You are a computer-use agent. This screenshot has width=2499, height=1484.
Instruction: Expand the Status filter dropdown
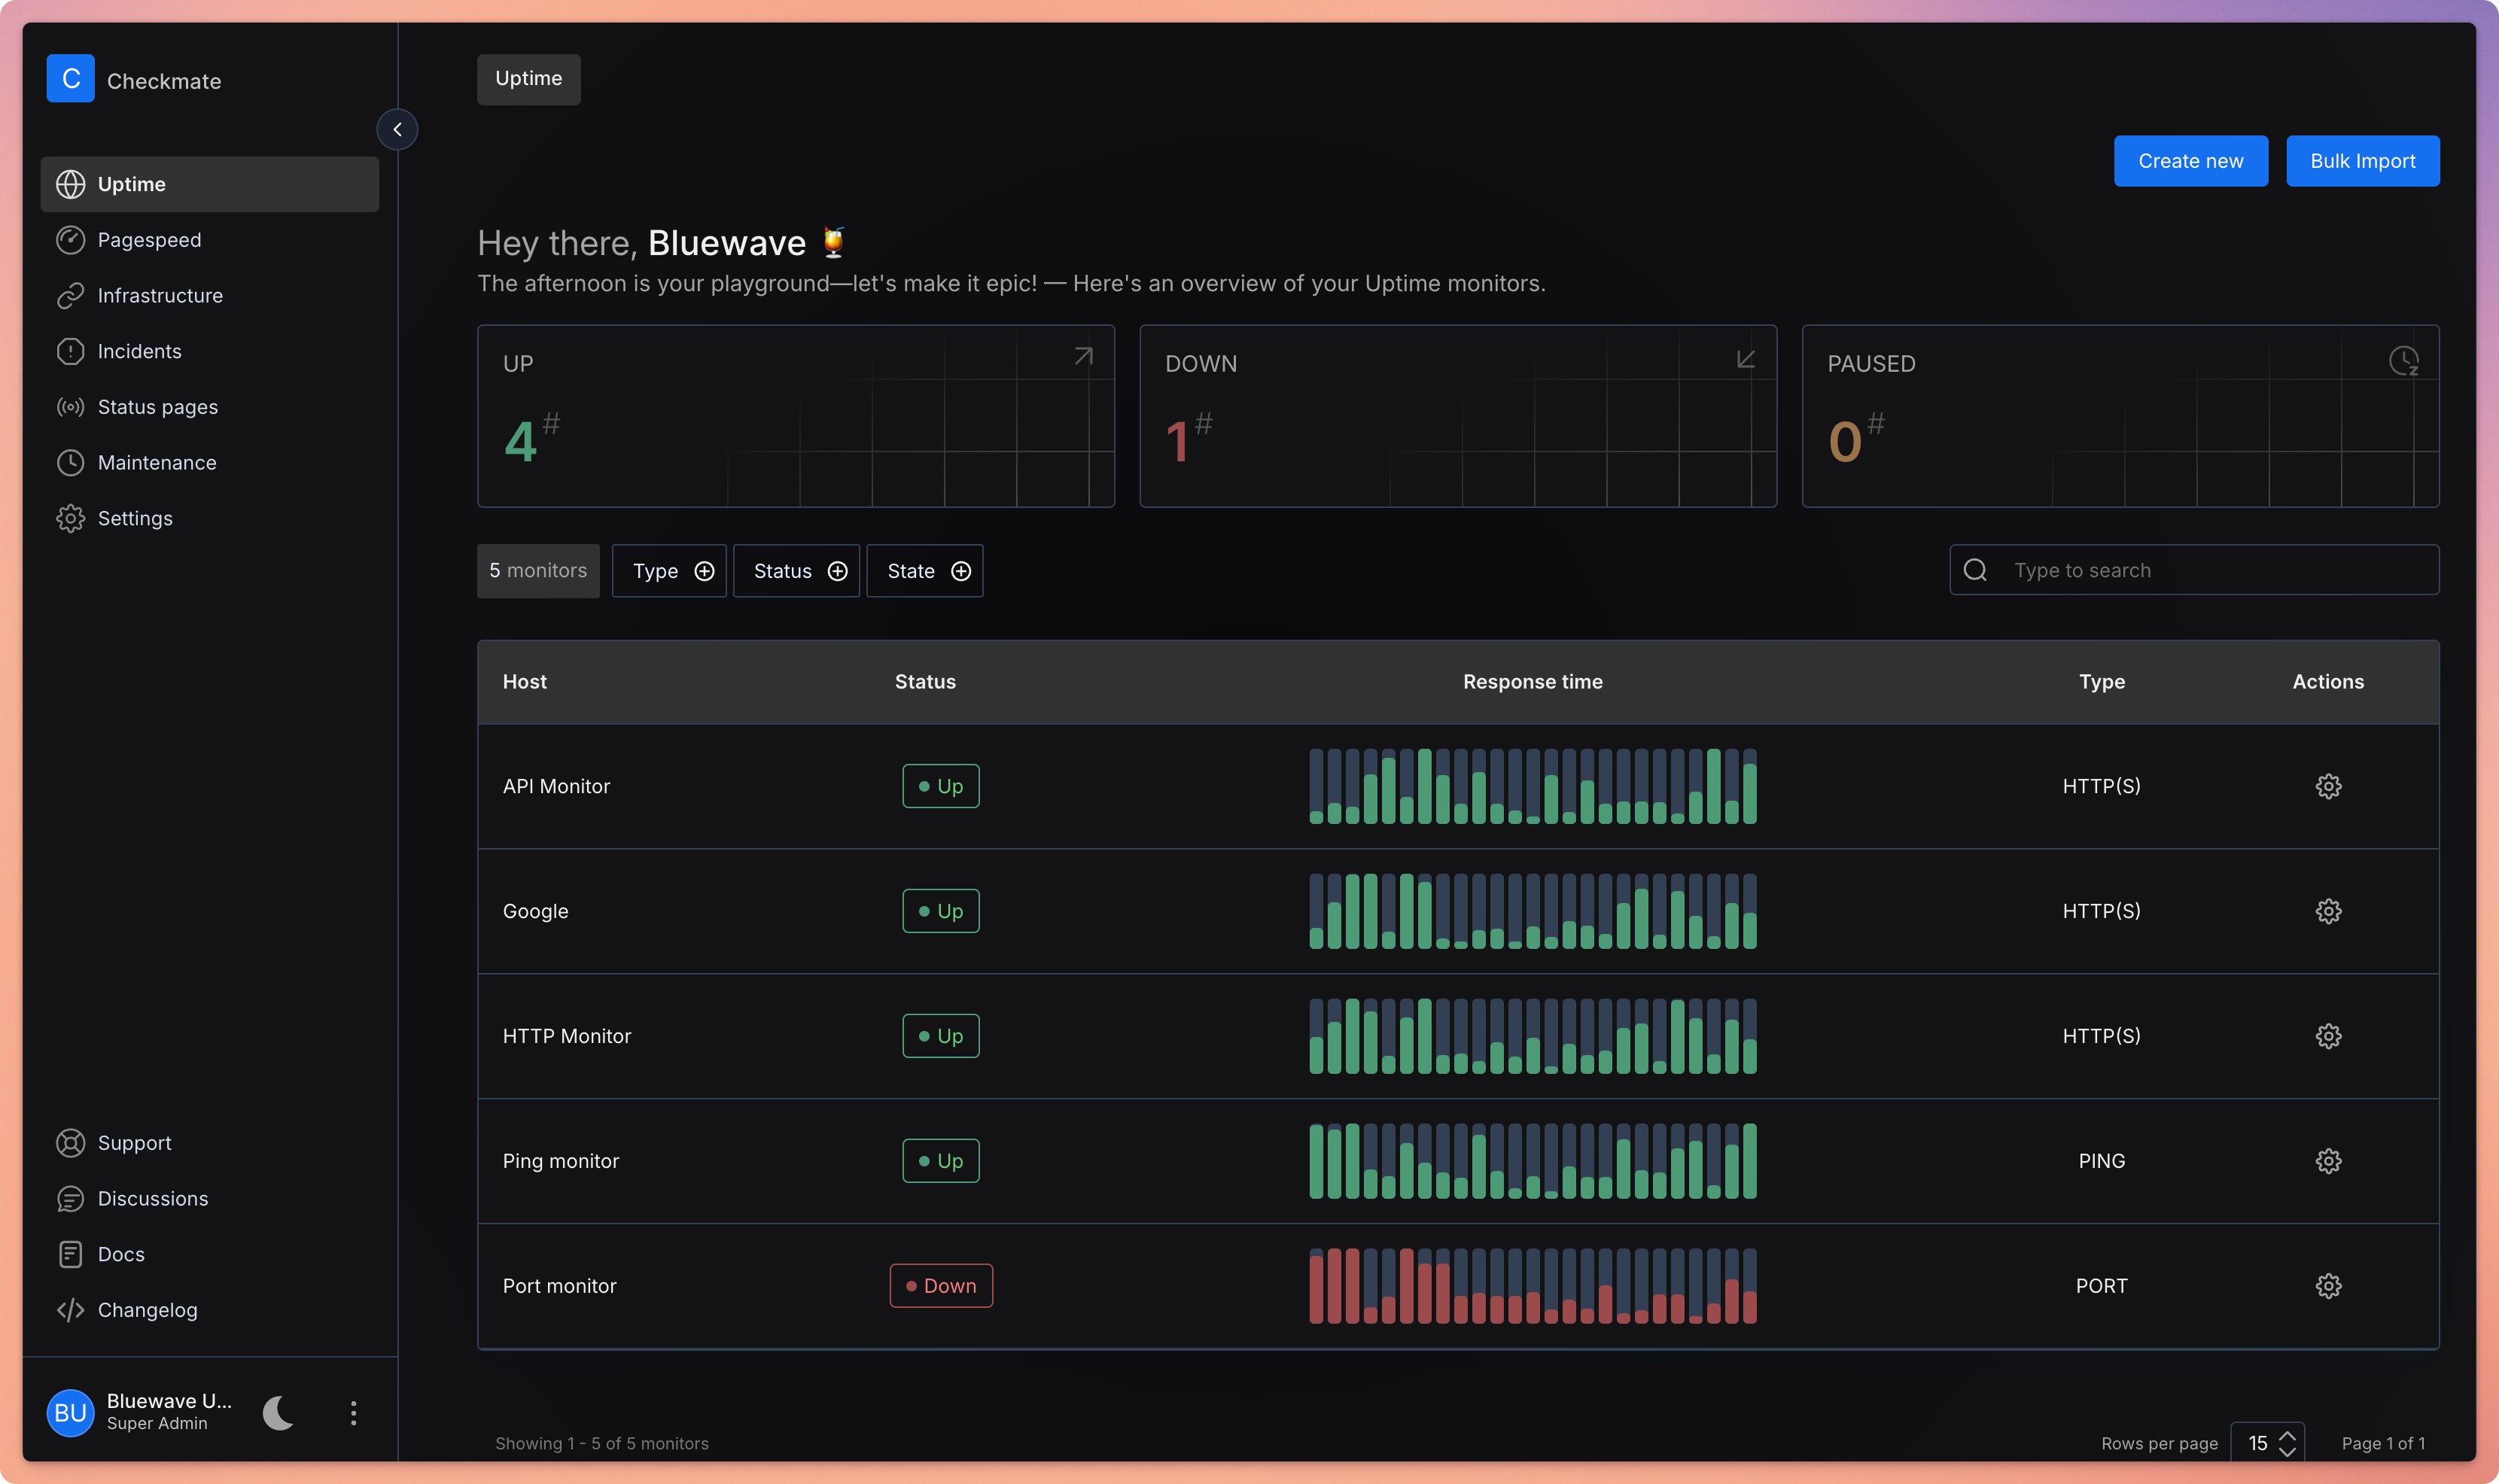click(x=796, y=571)
